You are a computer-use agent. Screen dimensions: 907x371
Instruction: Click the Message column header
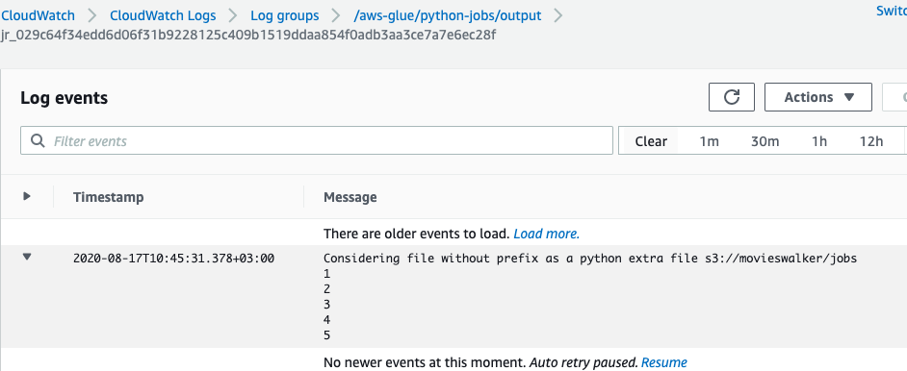350,197
